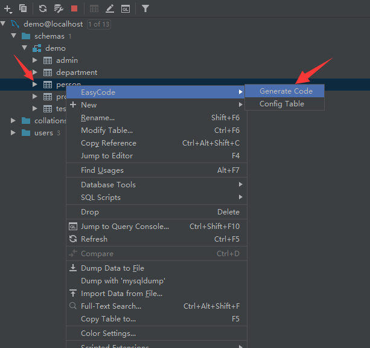Select Modify Table... menu entry
The image size is (370, 348).
coord(156,130)
